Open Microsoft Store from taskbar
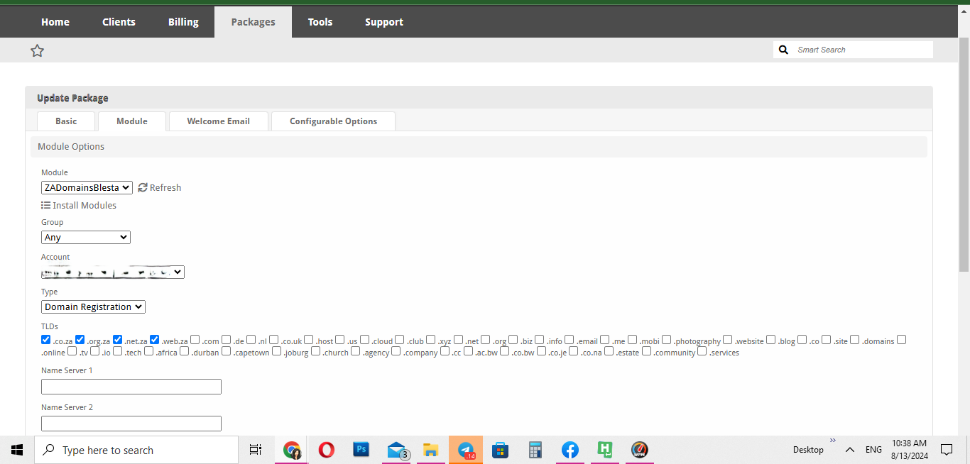The width and height of the screenshot is (970, 464). coord(501,450)
